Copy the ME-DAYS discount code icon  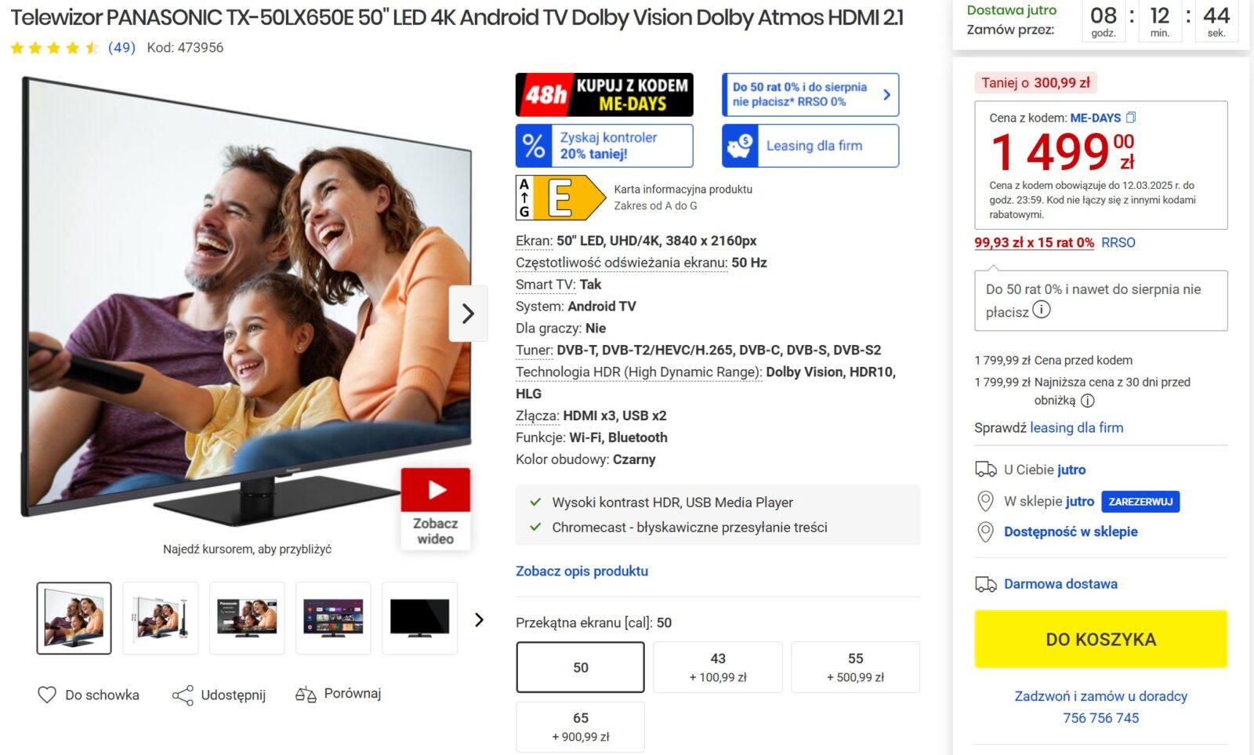tap(1130, 118)
